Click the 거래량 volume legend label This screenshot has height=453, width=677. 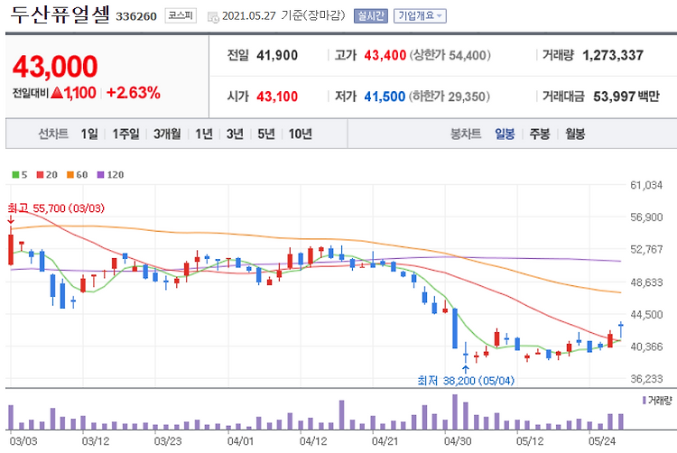pos(660,401)
